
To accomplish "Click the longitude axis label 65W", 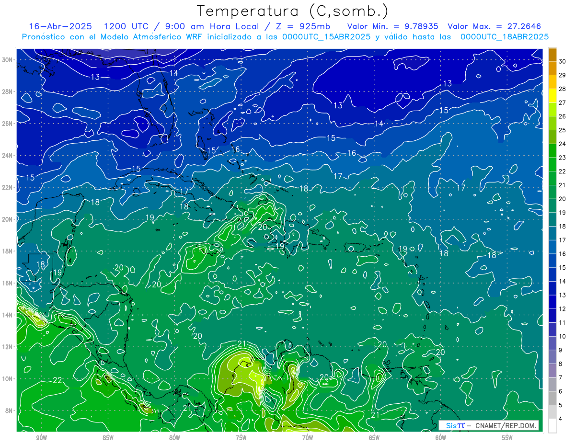I will pos(374,438).
